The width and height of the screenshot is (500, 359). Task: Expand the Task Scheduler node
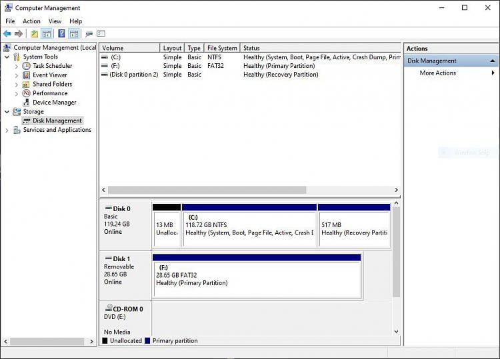(x=17, y=66)
